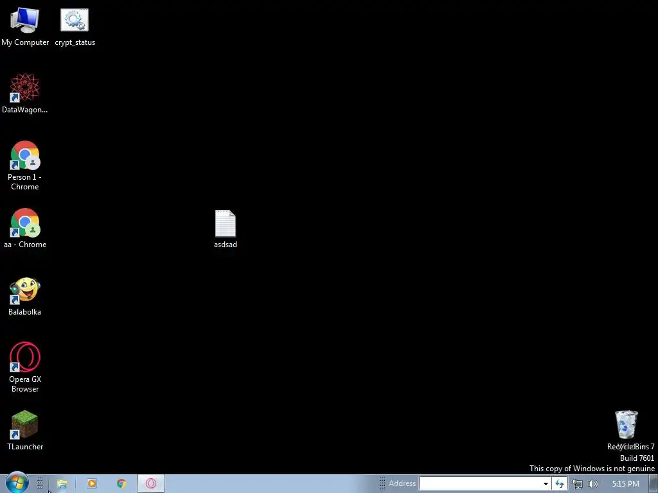This screenshot has height=493, width=658.
Task: Open the crypt_status file icon
Action: tap(75, 27)
